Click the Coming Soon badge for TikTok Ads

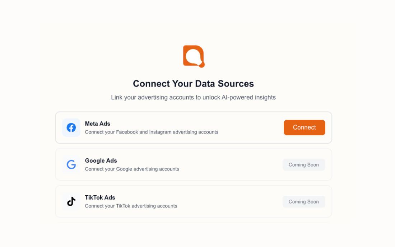[x=304, y=201]
